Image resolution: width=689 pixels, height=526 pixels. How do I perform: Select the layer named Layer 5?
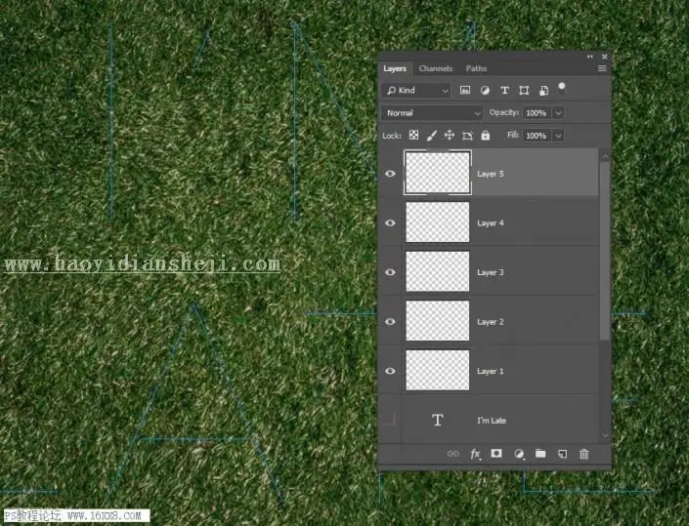pos(491,174)
